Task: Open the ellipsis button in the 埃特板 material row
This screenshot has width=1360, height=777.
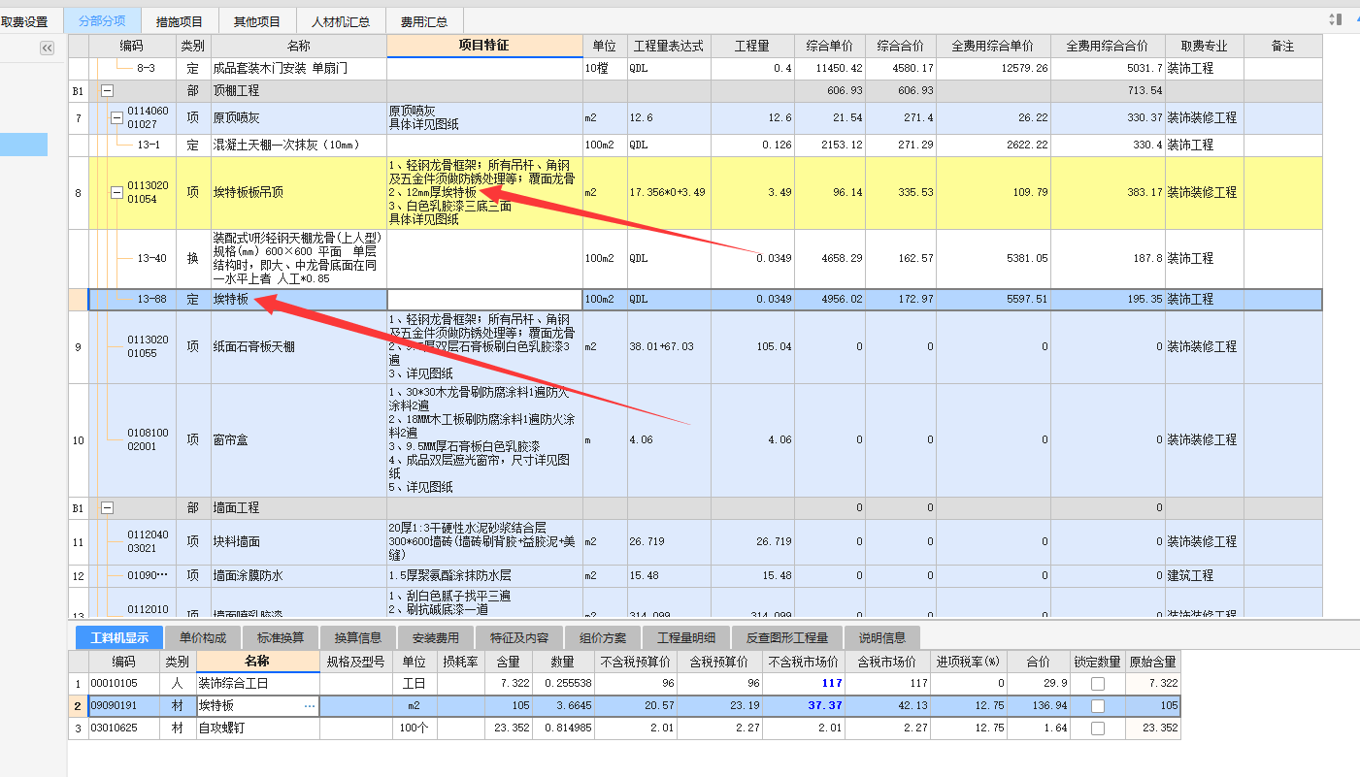Action: click(310, 706)
